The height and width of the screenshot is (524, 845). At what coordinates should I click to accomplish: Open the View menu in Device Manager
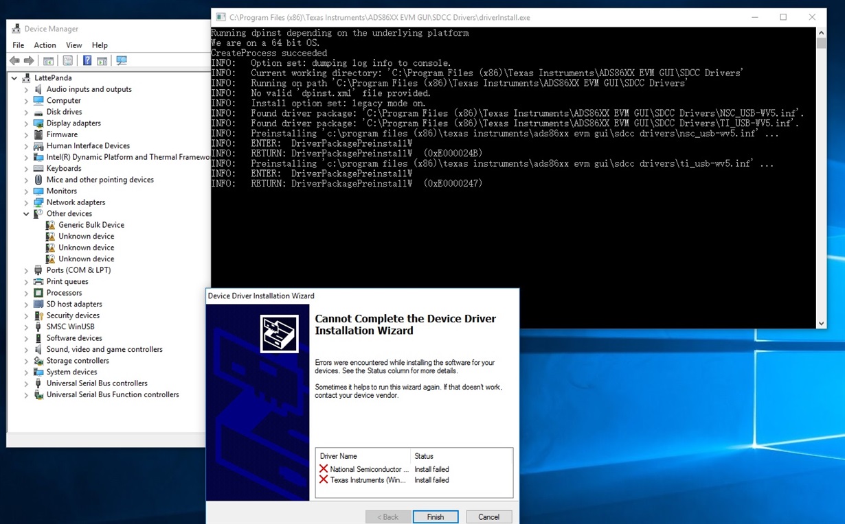74,45
